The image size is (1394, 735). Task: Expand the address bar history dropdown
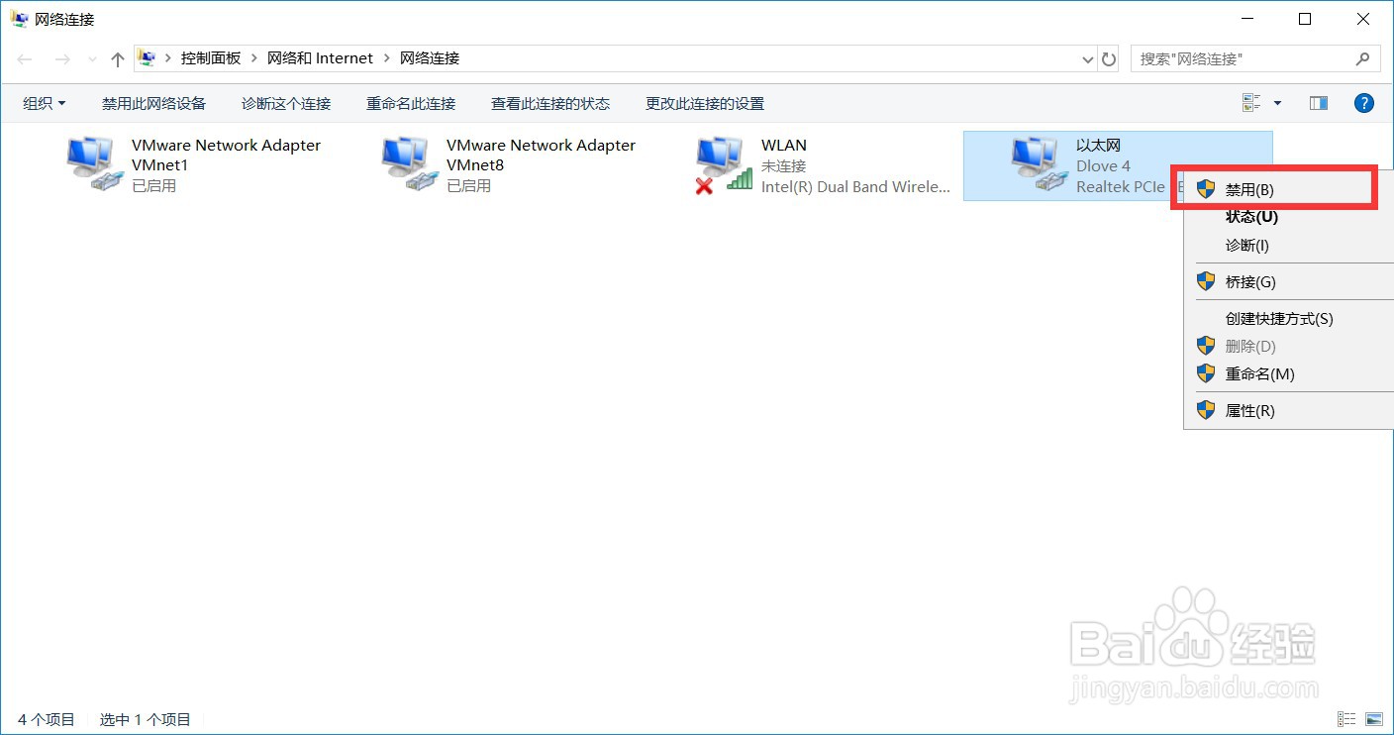click(x=1088, y=59)
